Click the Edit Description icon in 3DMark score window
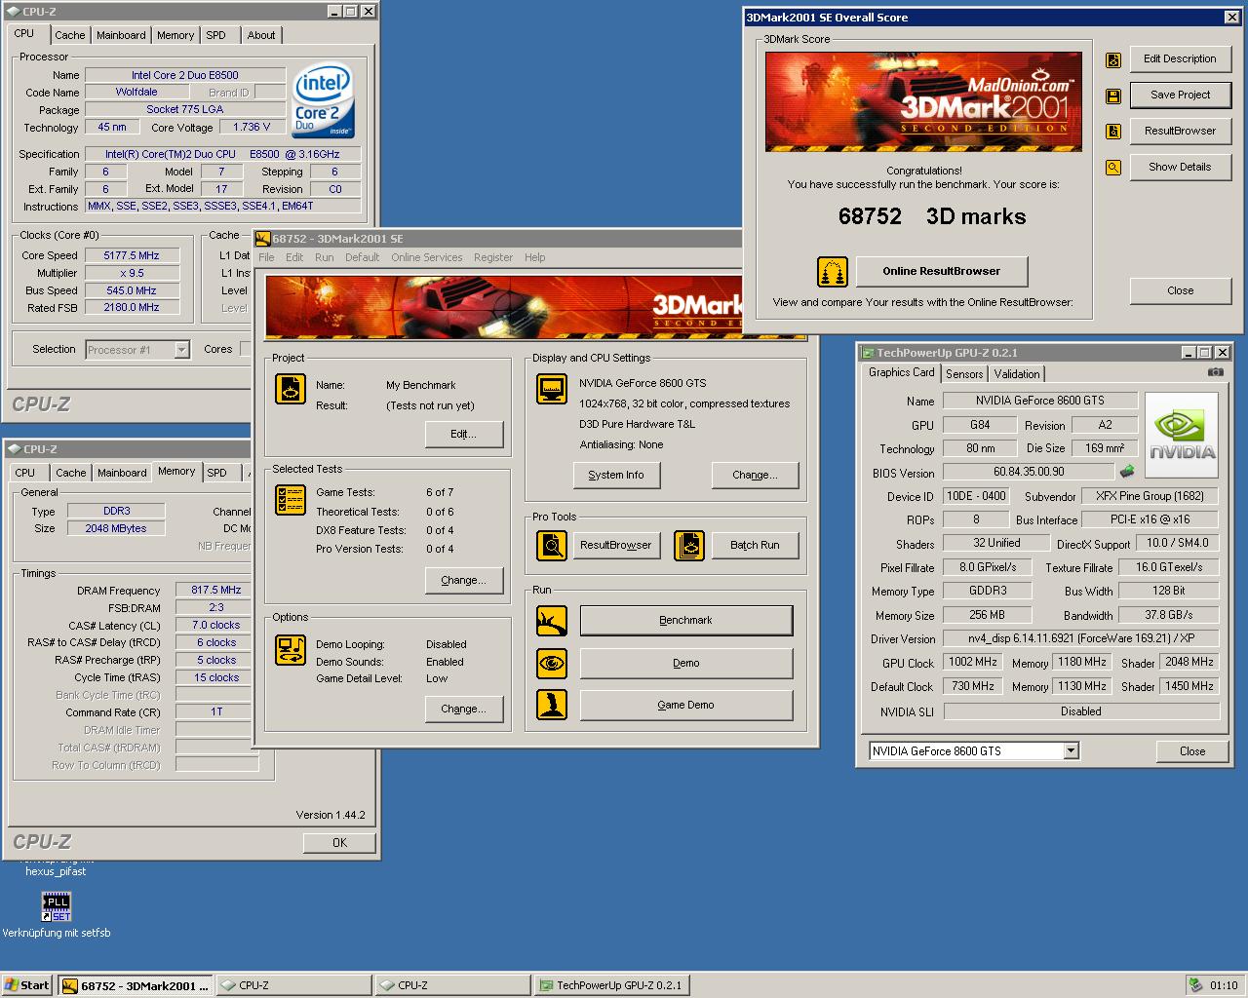 (x=1113, y=59)
